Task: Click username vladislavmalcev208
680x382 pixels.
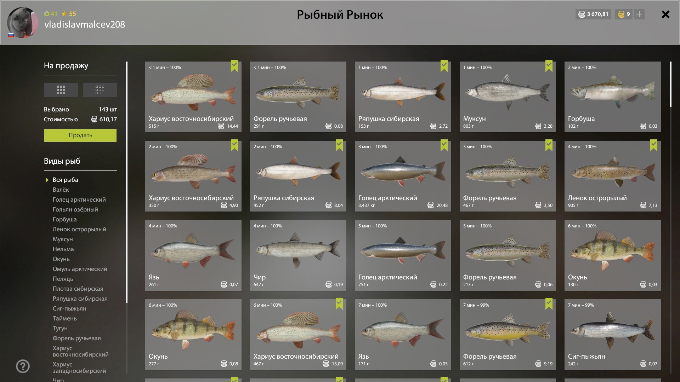Action: 85,24
